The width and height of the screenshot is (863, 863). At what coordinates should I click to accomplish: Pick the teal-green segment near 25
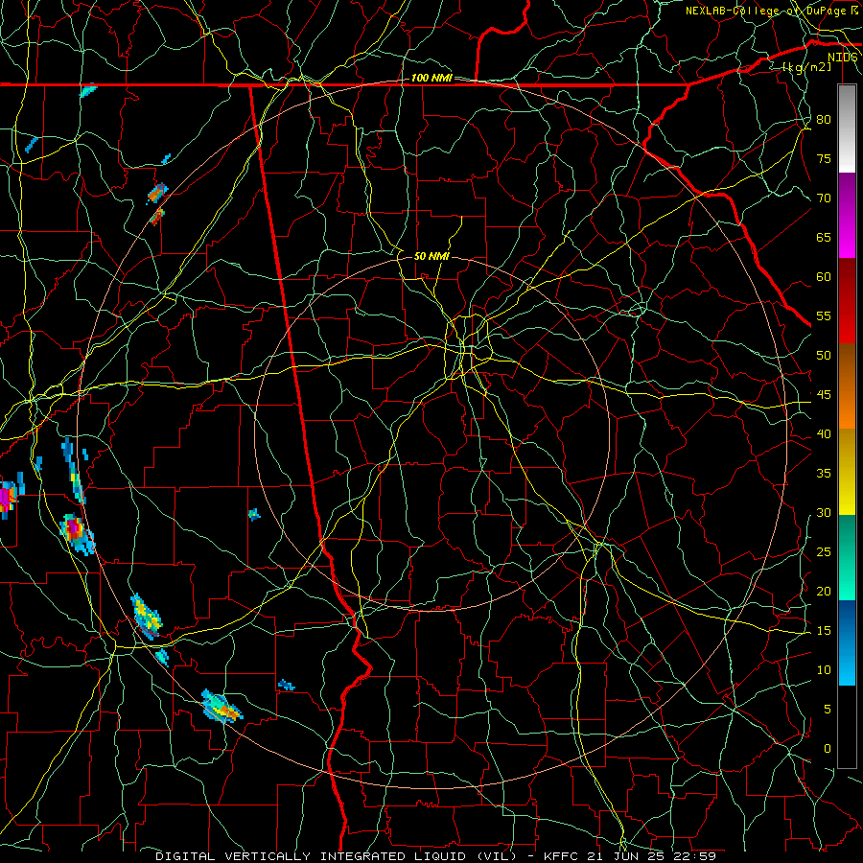click(847, 557)
